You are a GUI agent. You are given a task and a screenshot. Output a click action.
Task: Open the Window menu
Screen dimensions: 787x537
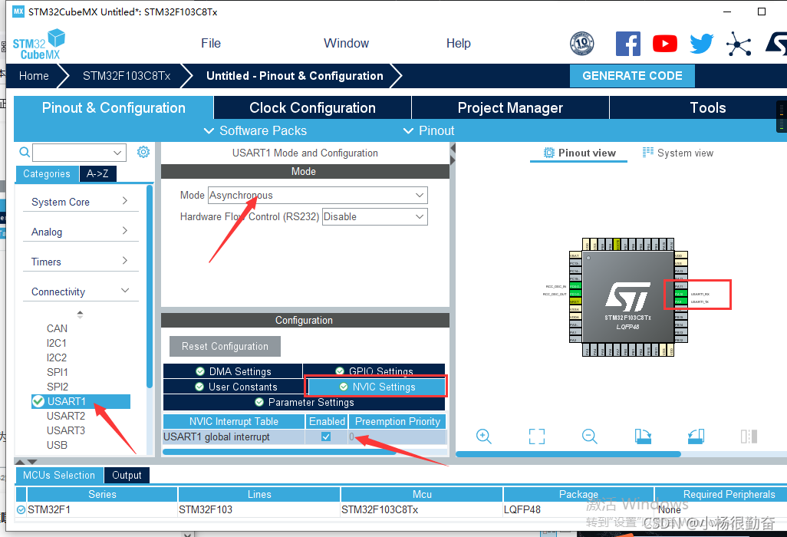coord(346,43)
